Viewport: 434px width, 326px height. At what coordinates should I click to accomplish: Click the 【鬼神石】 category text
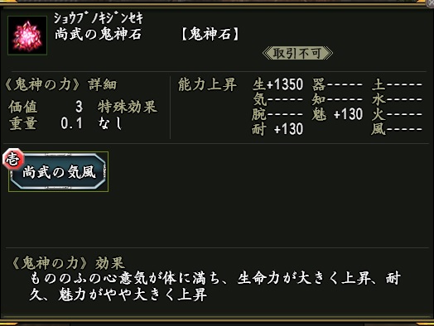210,35
